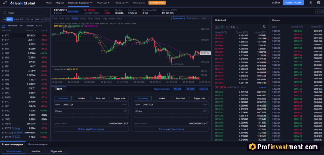Image resolution: width=324 pixels, height=155 pixels.
Task: Favorite LTC with its star icon
Action: tap(3, 67)
